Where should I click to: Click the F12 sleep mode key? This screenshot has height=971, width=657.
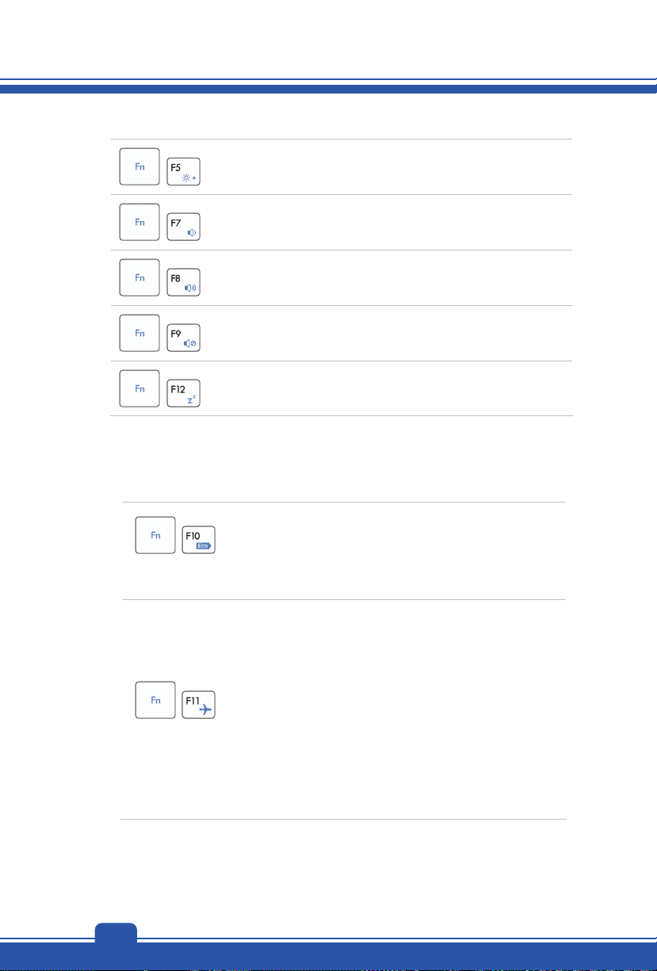[184, 393]
